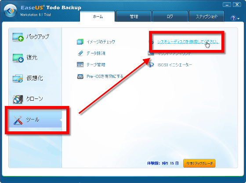Click the Restore (復元) monitor icon
Image resolution: width=246 pixels, height=183 pixels.
18,58
